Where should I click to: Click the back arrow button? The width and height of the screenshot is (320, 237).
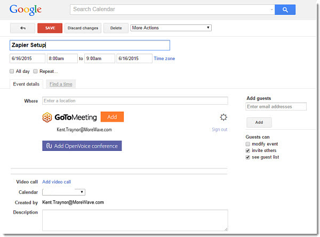click(22, 28)
